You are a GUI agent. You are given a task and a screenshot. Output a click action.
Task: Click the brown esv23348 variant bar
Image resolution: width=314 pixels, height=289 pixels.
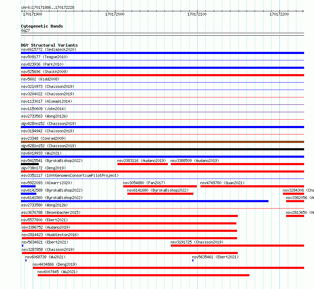[x=162, y=142]
